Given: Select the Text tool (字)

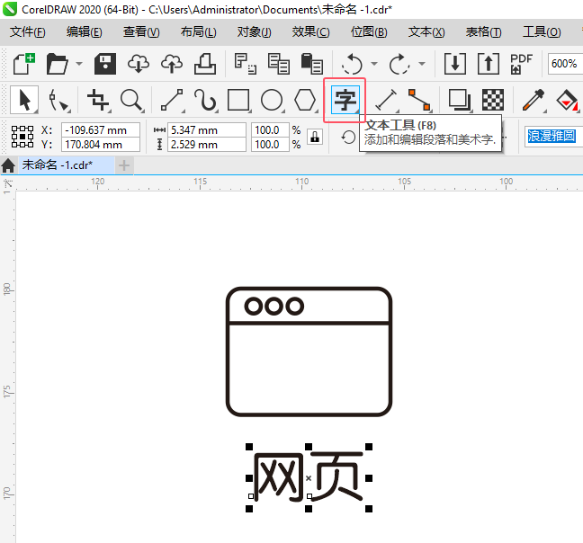Looking at the screenshot, I should coord(345,100).
